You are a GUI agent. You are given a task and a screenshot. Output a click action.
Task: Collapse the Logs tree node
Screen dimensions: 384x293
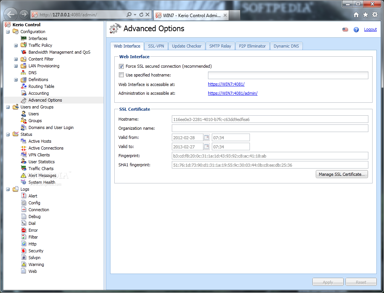[x=8, y=189]
